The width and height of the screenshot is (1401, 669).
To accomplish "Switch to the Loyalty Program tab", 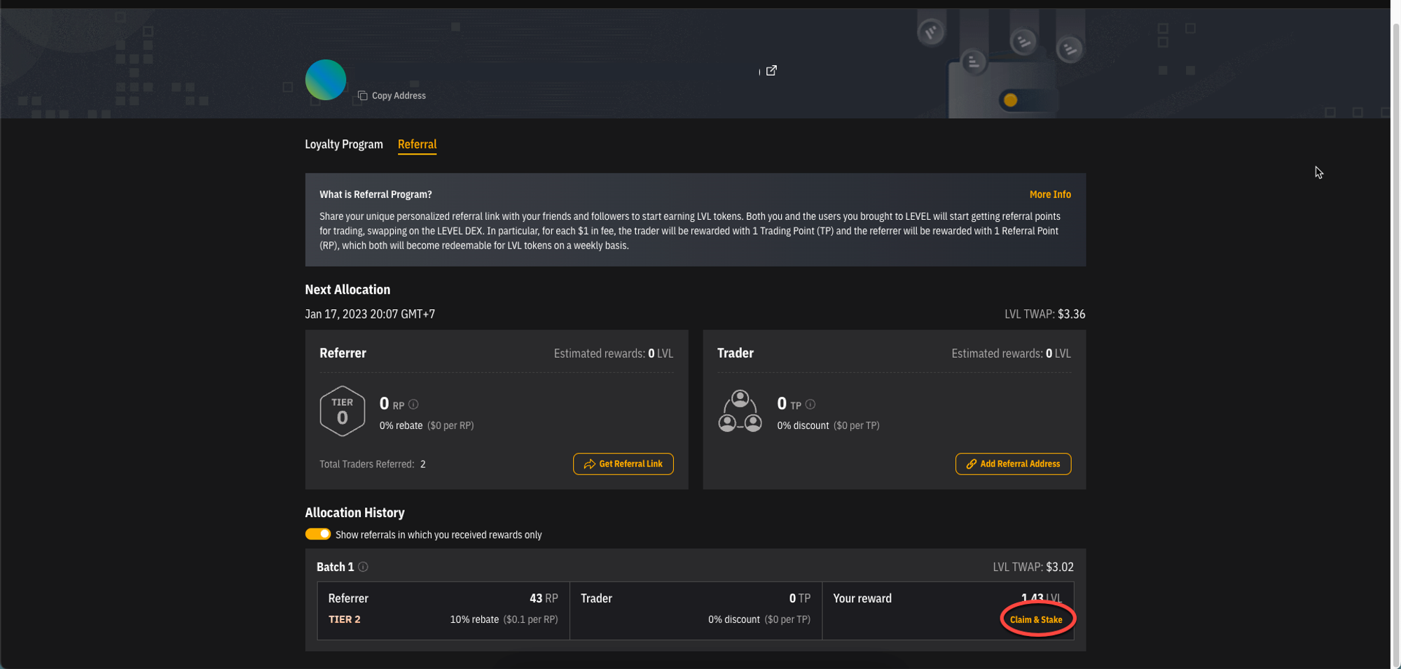I will click(343, 144).
